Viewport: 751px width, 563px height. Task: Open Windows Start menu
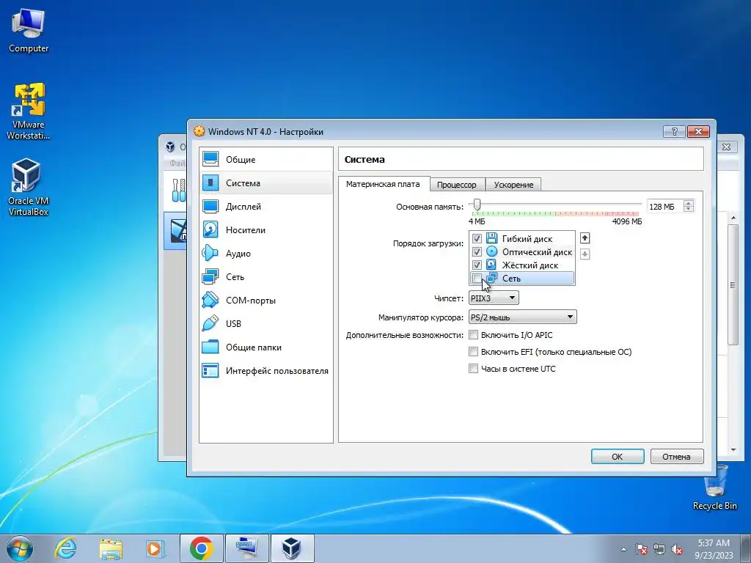tap(20, 548)
